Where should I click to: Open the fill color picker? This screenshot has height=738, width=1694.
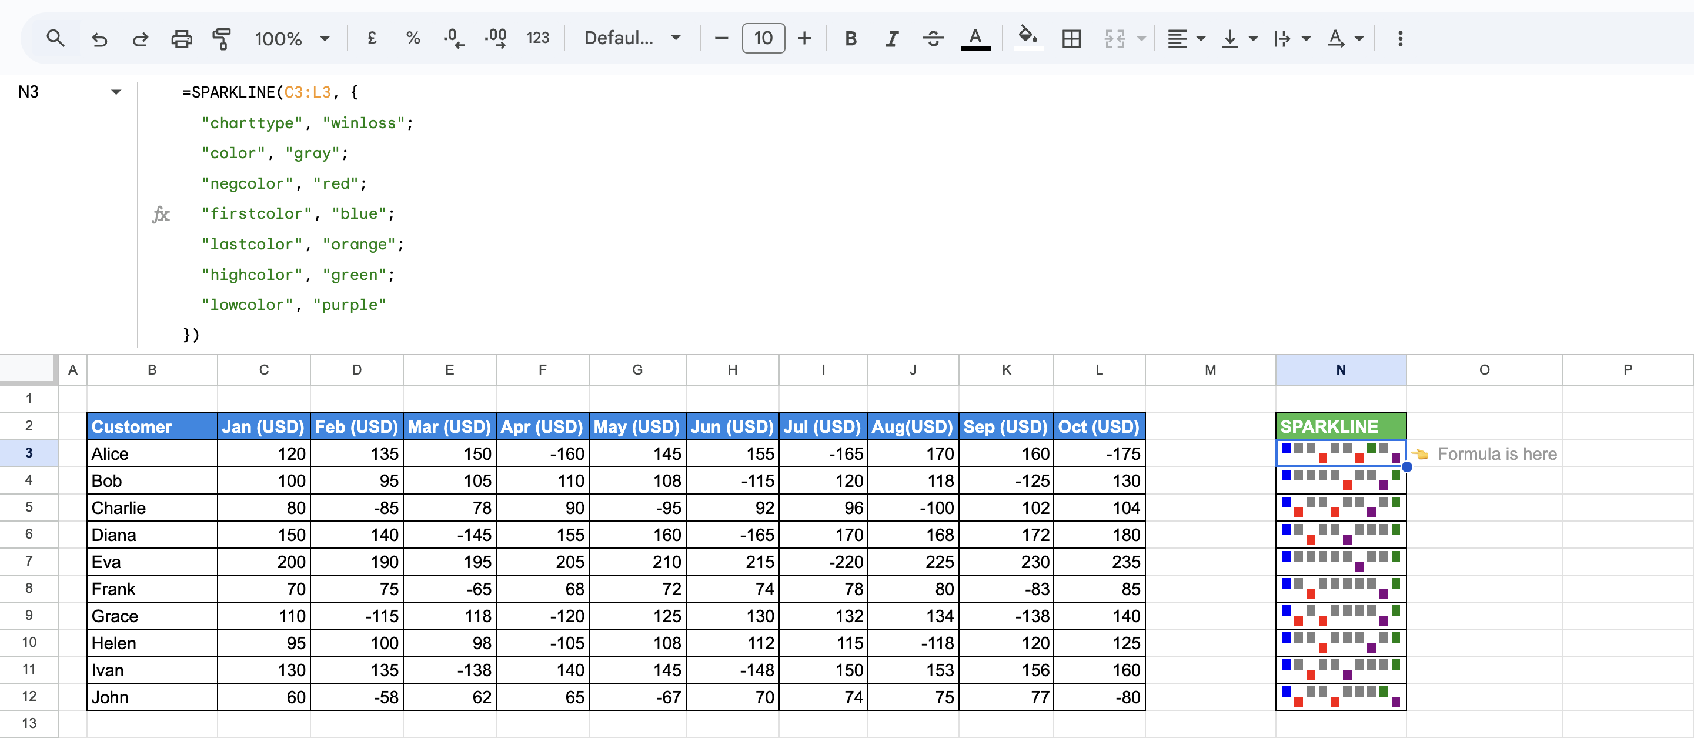coord(1028,38)
